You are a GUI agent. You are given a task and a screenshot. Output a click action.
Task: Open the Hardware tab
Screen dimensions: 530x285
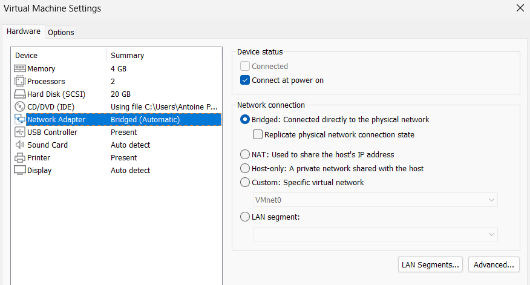tap(24, 31)
